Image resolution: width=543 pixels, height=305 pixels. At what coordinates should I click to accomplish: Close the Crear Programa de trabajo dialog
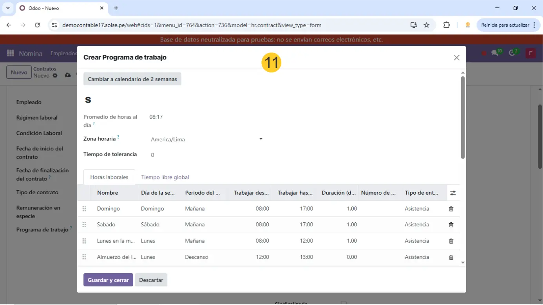tap(456, 58)
